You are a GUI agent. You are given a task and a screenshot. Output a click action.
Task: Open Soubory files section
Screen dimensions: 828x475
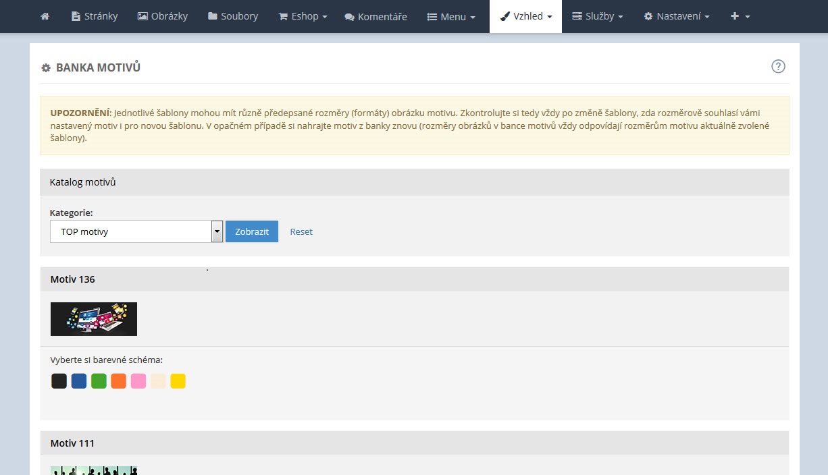point(233,16)
